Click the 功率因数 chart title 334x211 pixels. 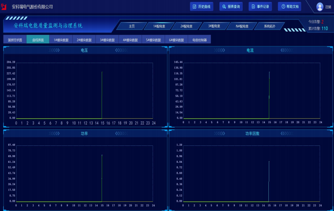point(252,133)
